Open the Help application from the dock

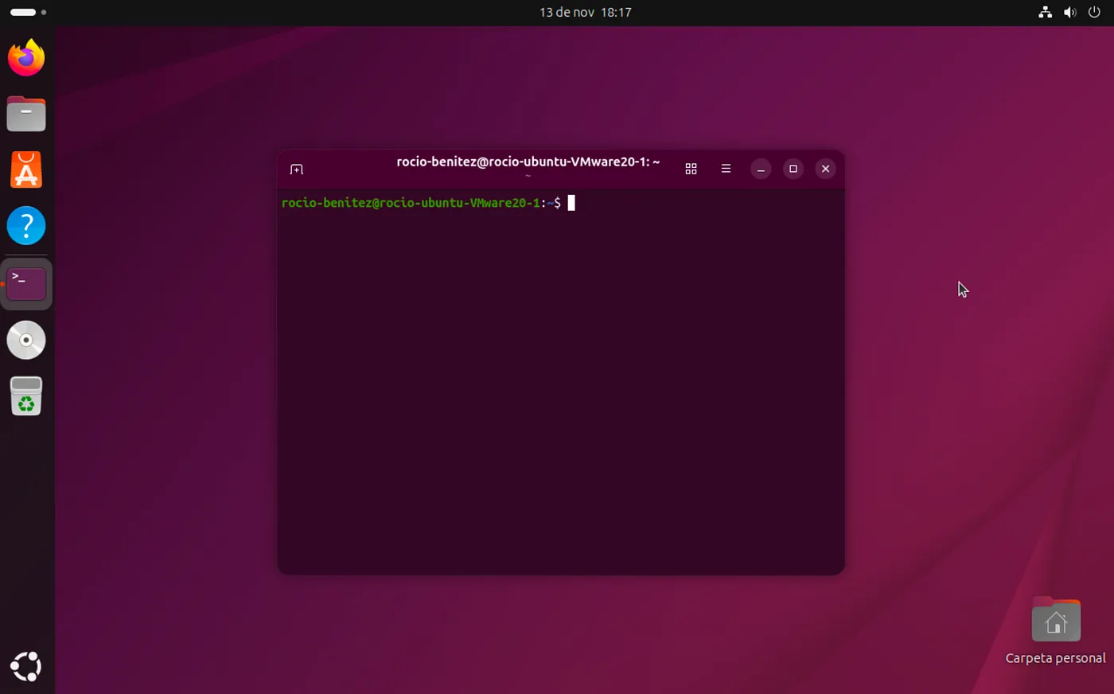26,225
